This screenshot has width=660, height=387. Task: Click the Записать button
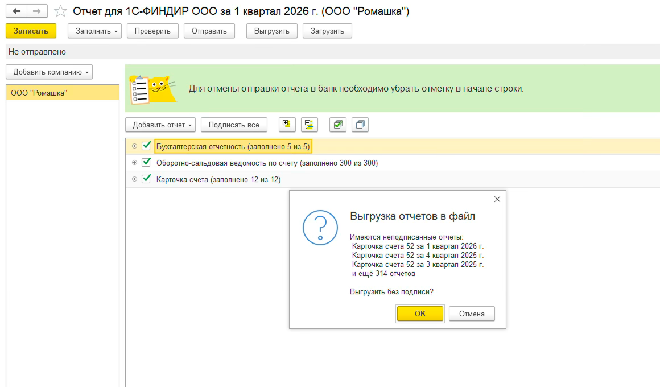point(31,31)
